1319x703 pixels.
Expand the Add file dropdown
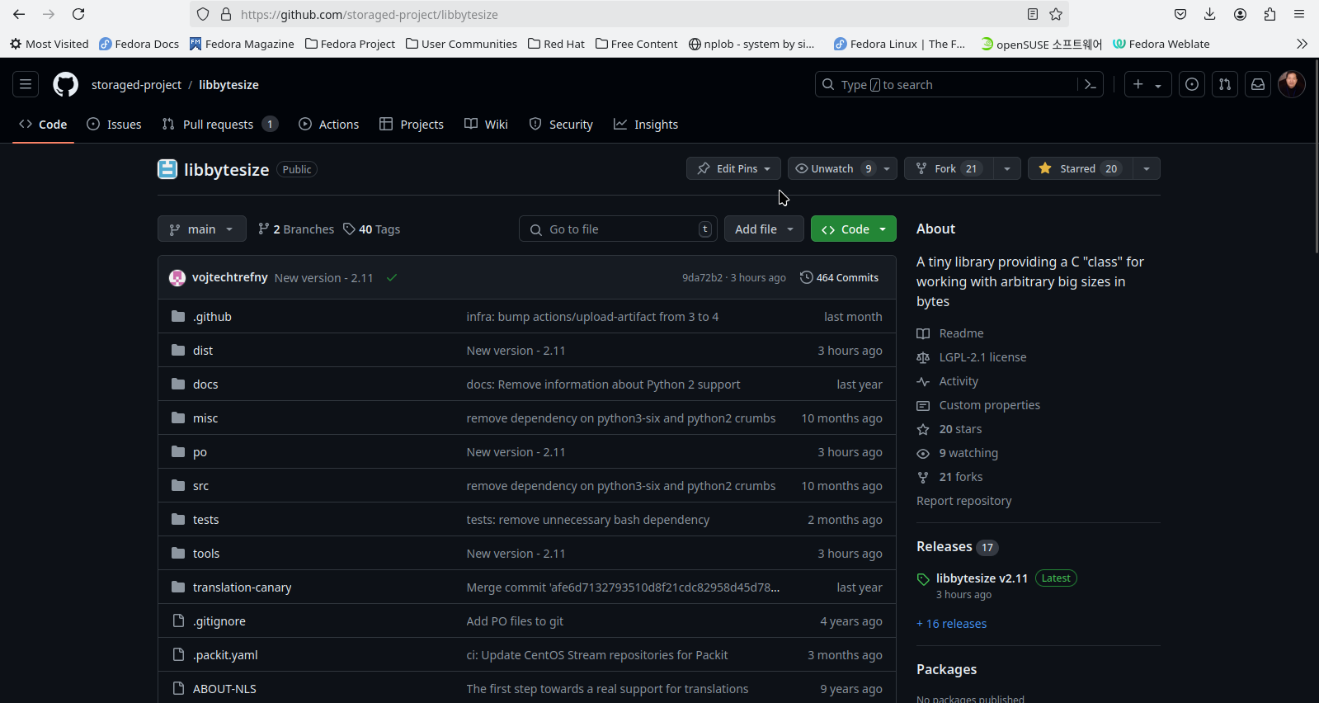[764, 229]
